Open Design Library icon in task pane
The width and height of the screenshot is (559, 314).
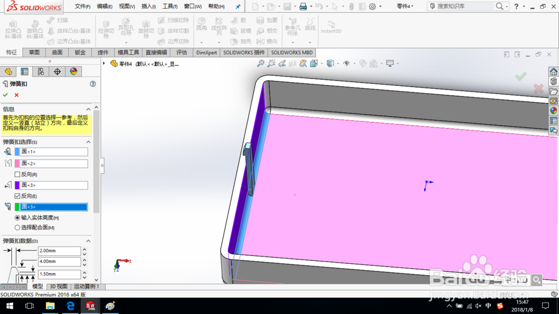coord(553,81)
